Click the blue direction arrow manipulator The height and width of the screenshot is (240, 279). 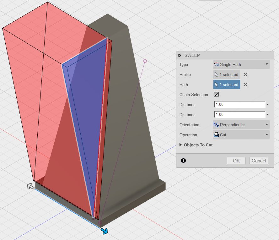point(104,231)
